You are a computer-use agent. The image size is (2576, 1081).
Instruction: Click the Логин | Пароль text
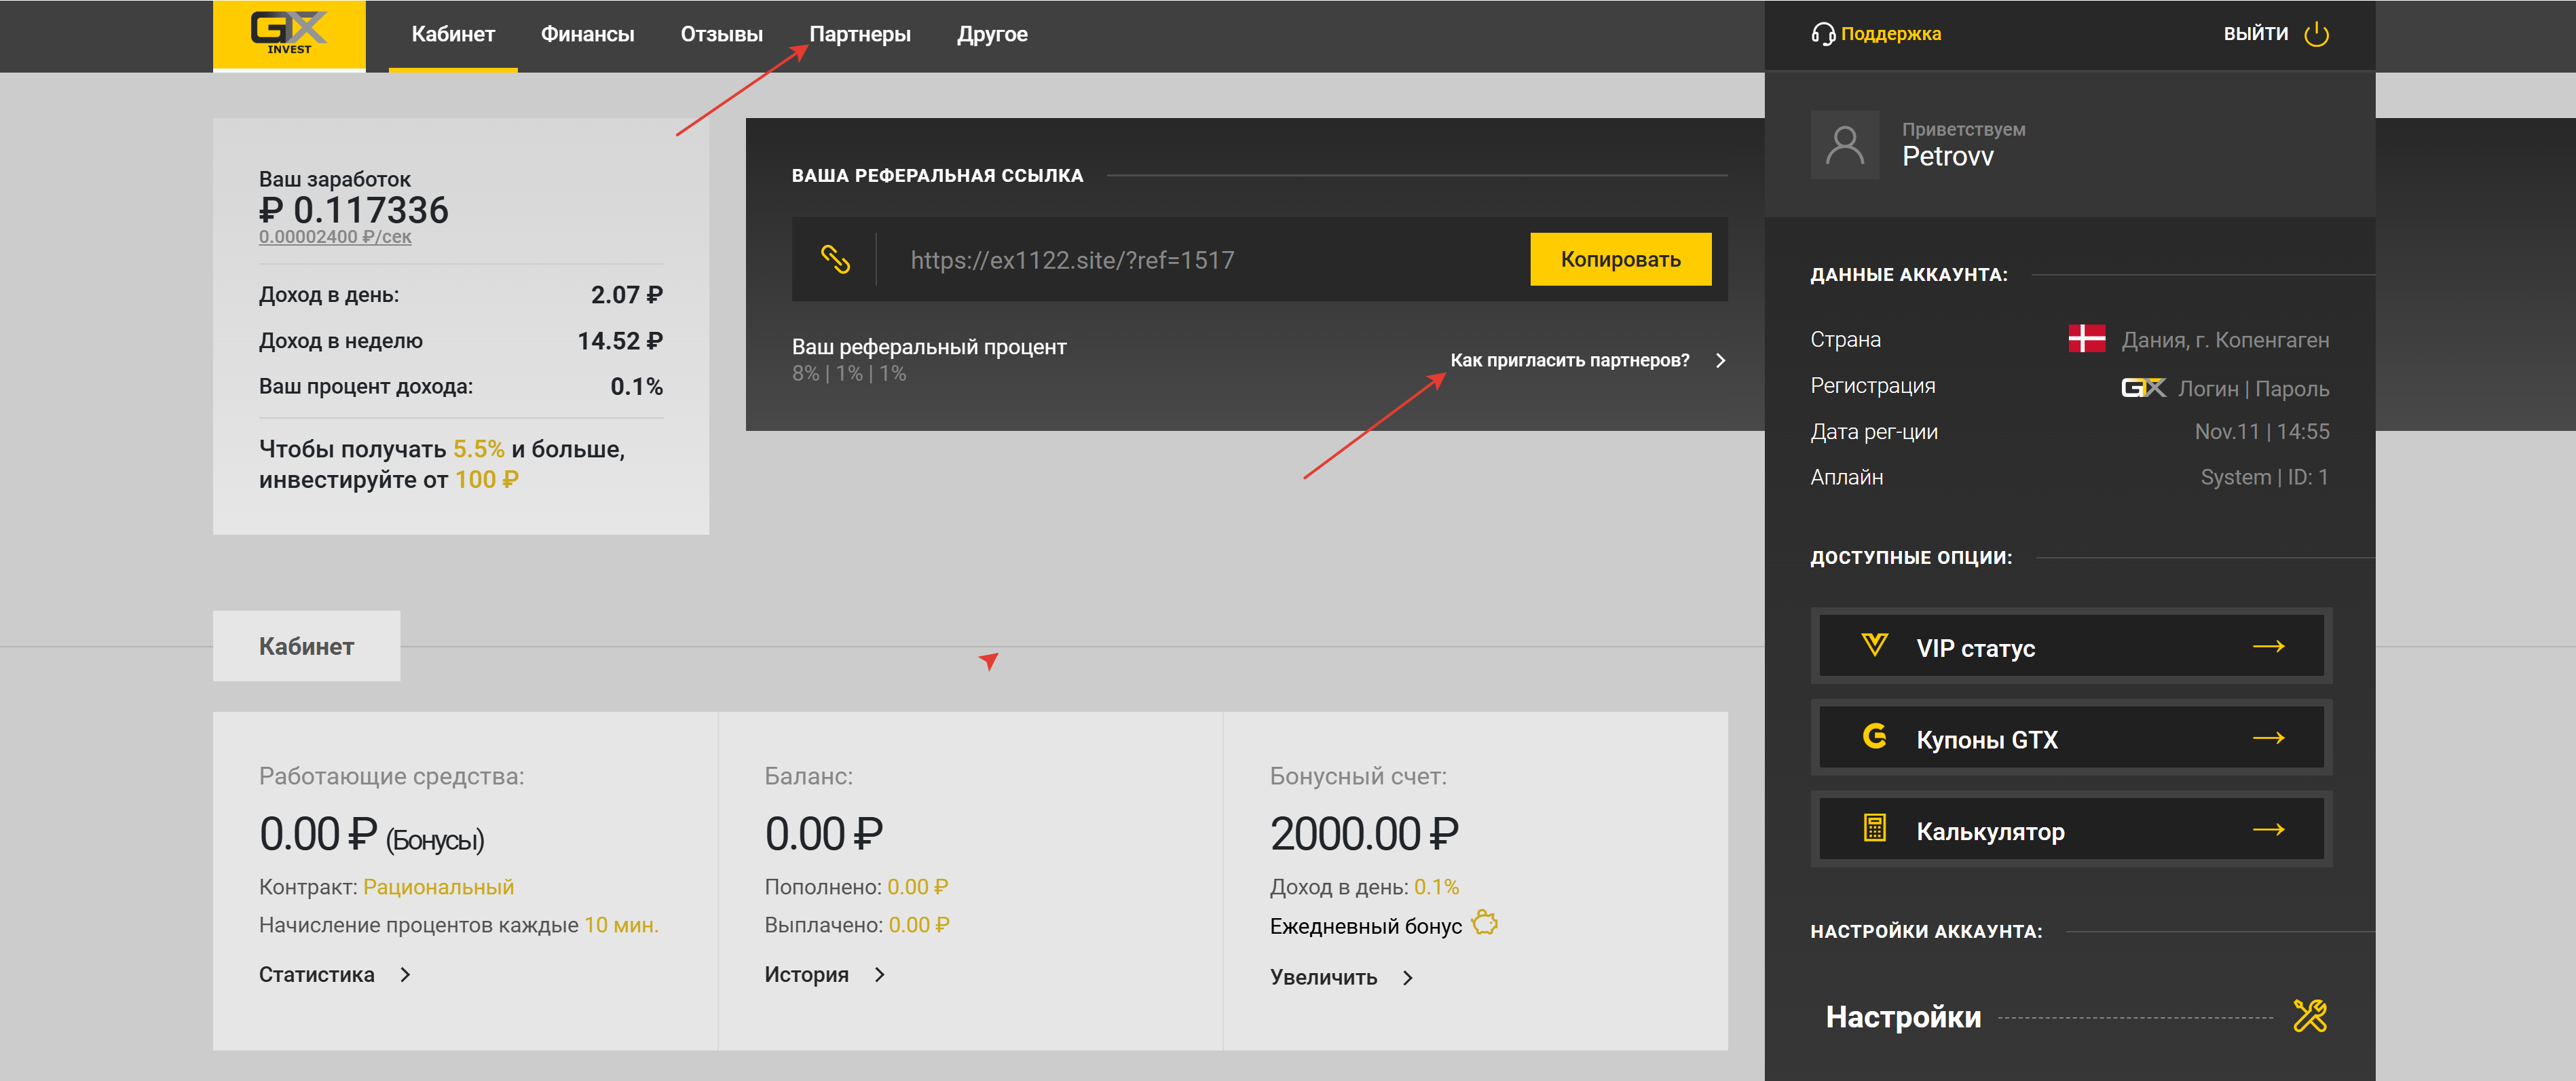pos(2253,389)
